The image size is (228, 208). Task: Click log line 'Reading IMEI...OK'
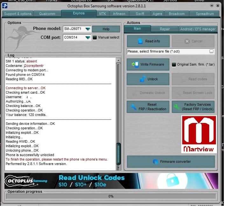pos(19,80)
